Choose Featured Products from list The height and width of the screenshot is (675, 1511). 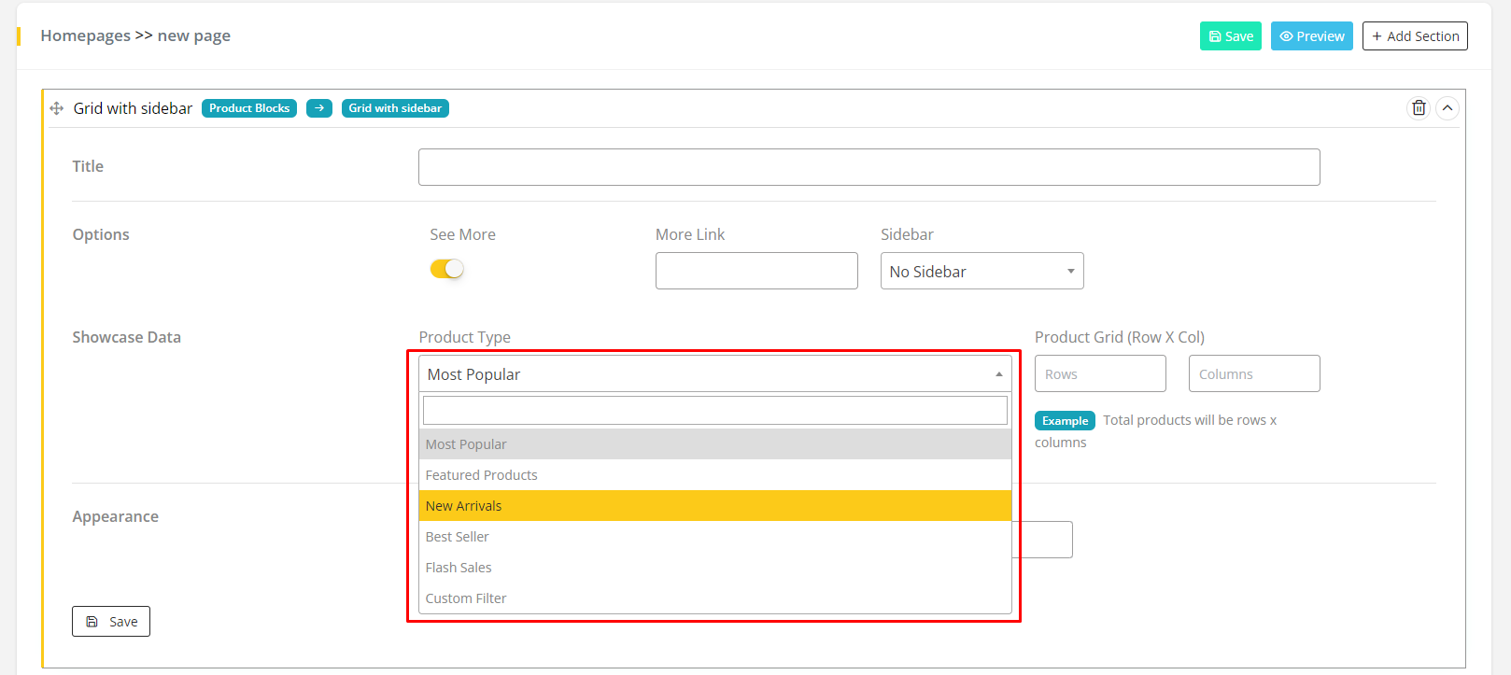pyautogui.click(x=714, y=475)
